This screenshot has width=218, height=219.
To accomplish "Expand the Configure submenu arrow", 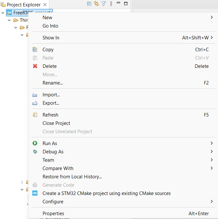I will tap(212, 202).
